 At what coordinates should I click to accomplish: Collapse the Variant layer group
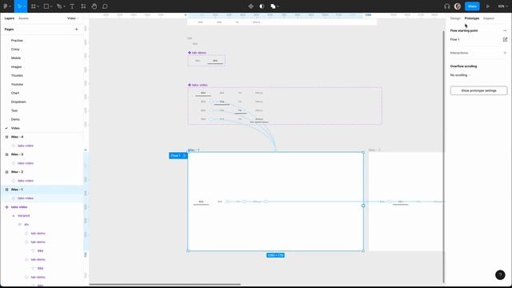[x=14, y=216]
